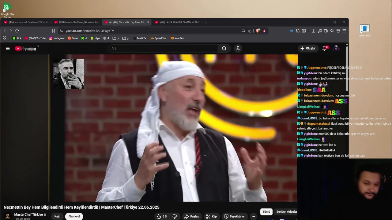Open browser main hamburger menu

point(344,31)
